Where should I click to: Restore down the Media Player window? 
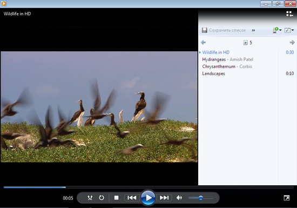click(x=278, y=4)
